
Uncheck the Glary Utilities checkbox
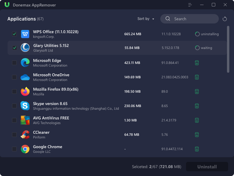click(x=14, y=48)
